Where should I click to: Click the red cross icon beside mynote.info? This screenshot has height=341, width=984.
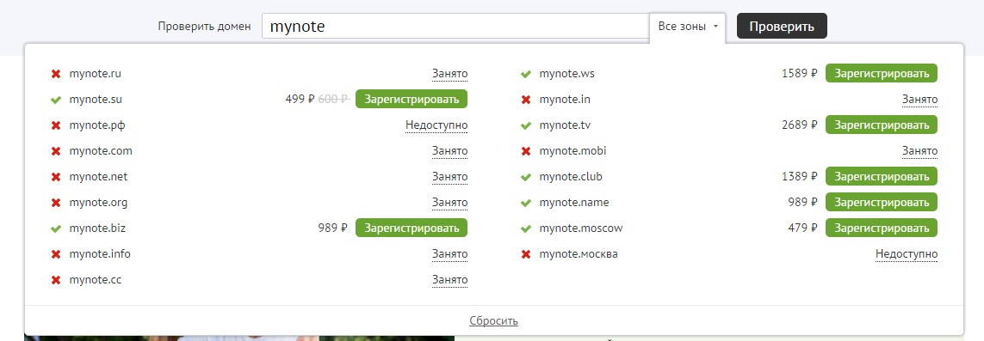tap(56, 254)
